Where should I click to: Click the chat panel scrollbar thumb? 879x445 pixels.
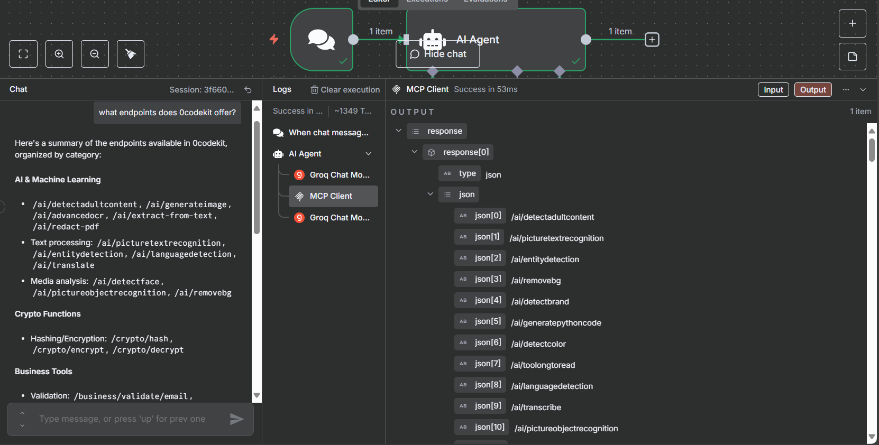pyautogui.click(x=257, y=178)
